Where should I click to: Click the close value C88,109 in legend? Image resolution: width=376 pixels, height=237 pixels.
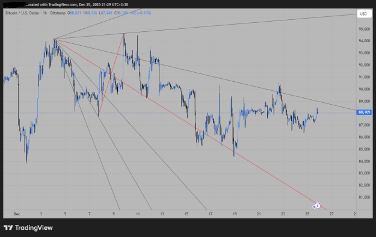tap(121, 13)
